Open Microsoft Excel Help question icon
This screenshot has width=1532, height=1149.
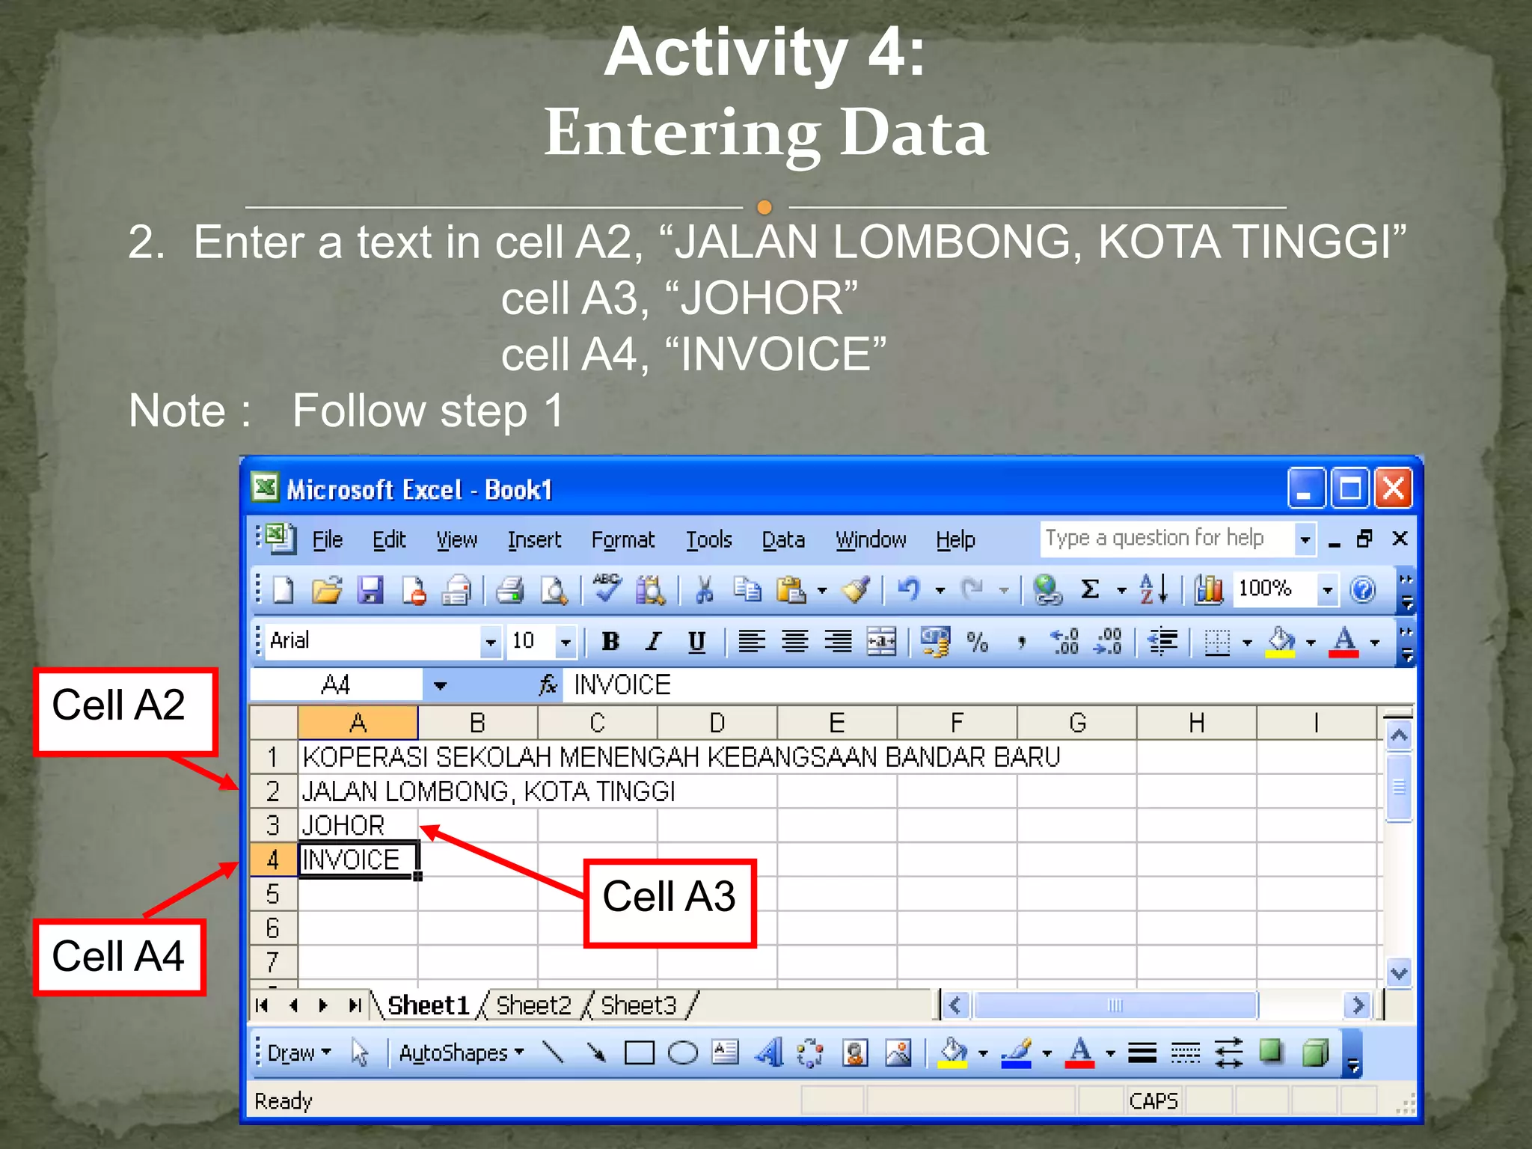tap(1363, 590)
